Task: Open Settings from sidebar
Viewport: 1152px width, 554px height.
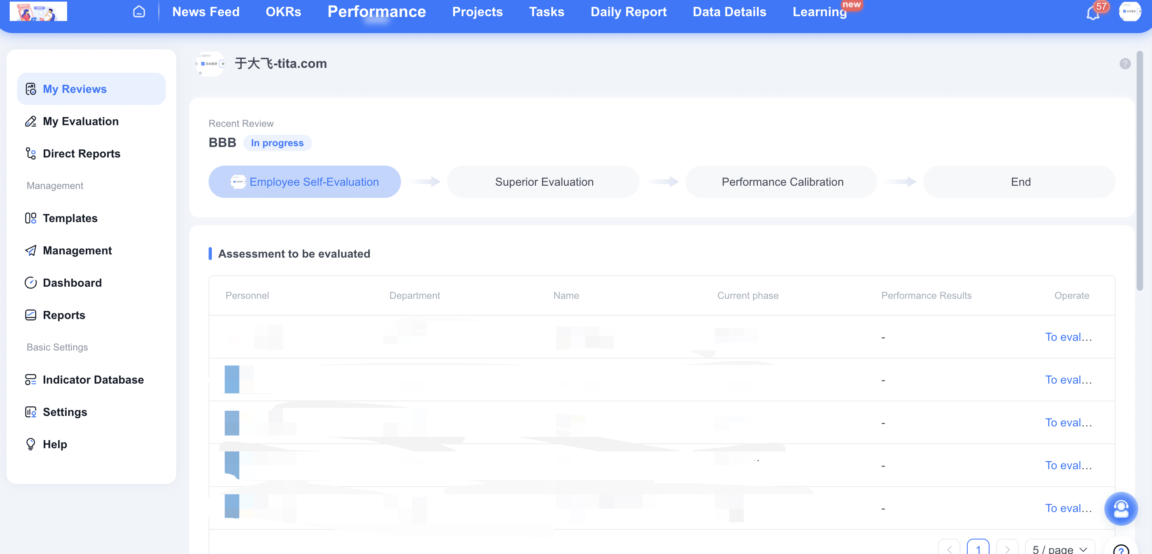Action: 65,411
